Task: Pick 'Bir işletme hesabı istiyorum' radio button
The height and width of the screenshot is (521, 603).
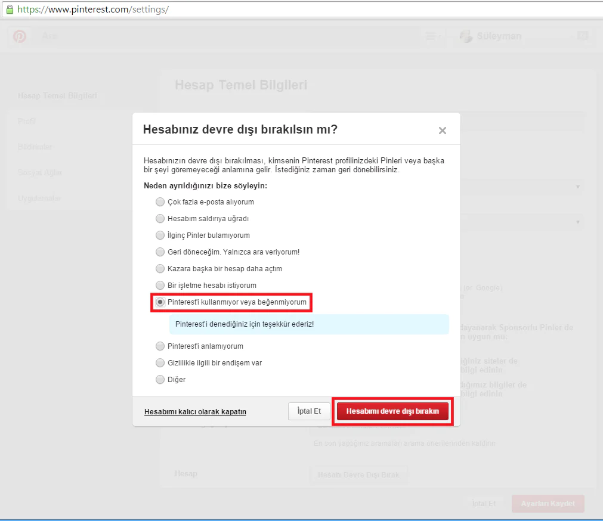Action: 160,285
